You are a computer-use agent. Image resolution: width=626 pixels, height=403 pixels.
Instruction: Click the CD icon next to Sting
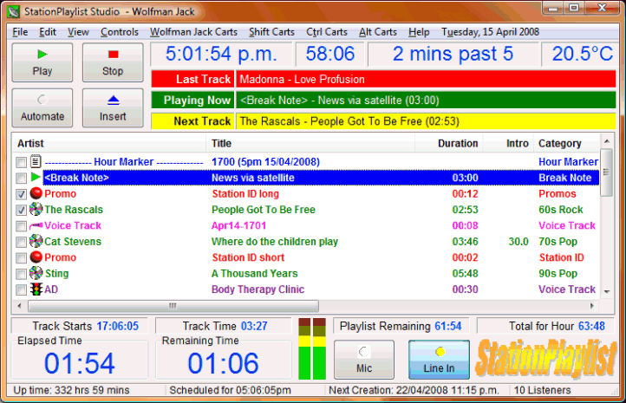(x=36, y=274)
